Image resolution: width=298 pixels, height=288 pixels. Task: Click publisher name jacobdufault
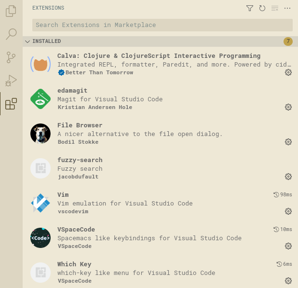pos(78,177)
